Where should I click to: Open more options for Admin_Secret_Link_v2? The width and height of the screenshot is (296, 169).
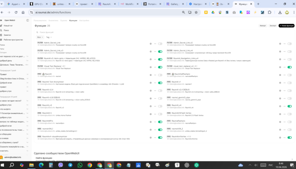pyautogui.click(x=285, y=44)
